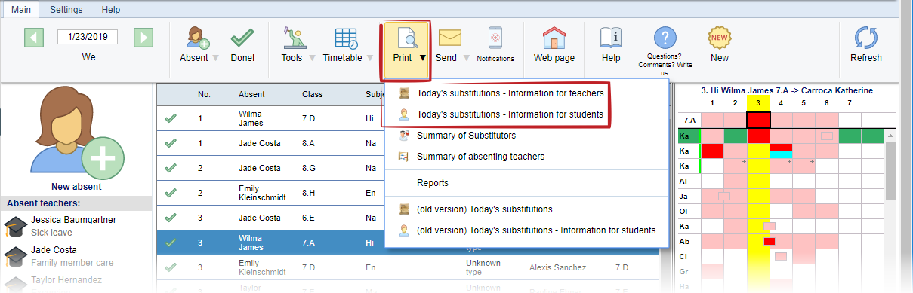Open the Notifications phone icon
913x293 pixels.
pyautogui.click(x=495, y=37)
